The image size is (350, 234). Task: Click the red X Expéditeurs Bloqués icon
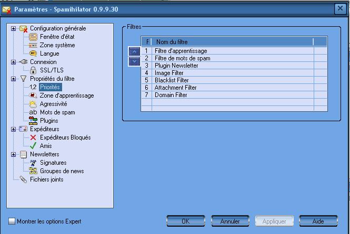click(x=33, y=137)
